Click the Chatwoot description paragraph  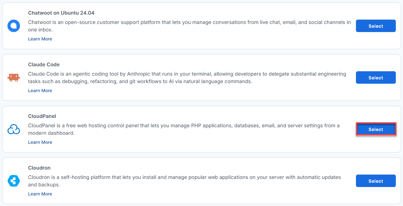click(190, 26)
